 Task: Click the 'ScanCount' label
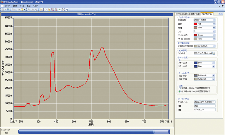(x=6, y=130)
